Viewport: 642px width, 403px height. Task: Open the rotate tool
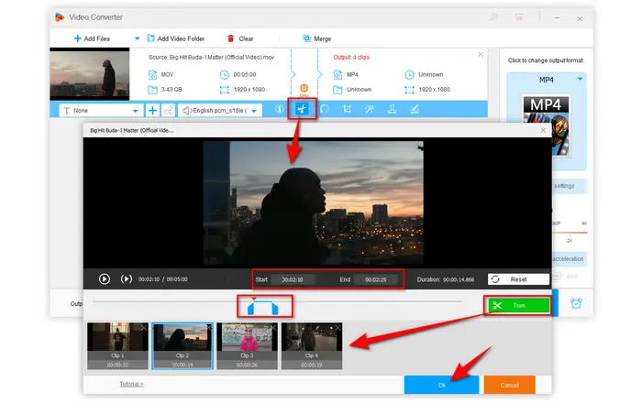(x=325, y=109)
